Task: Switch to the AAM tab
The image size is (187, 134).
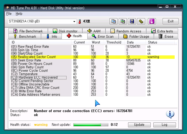Action: click(94, 31)
